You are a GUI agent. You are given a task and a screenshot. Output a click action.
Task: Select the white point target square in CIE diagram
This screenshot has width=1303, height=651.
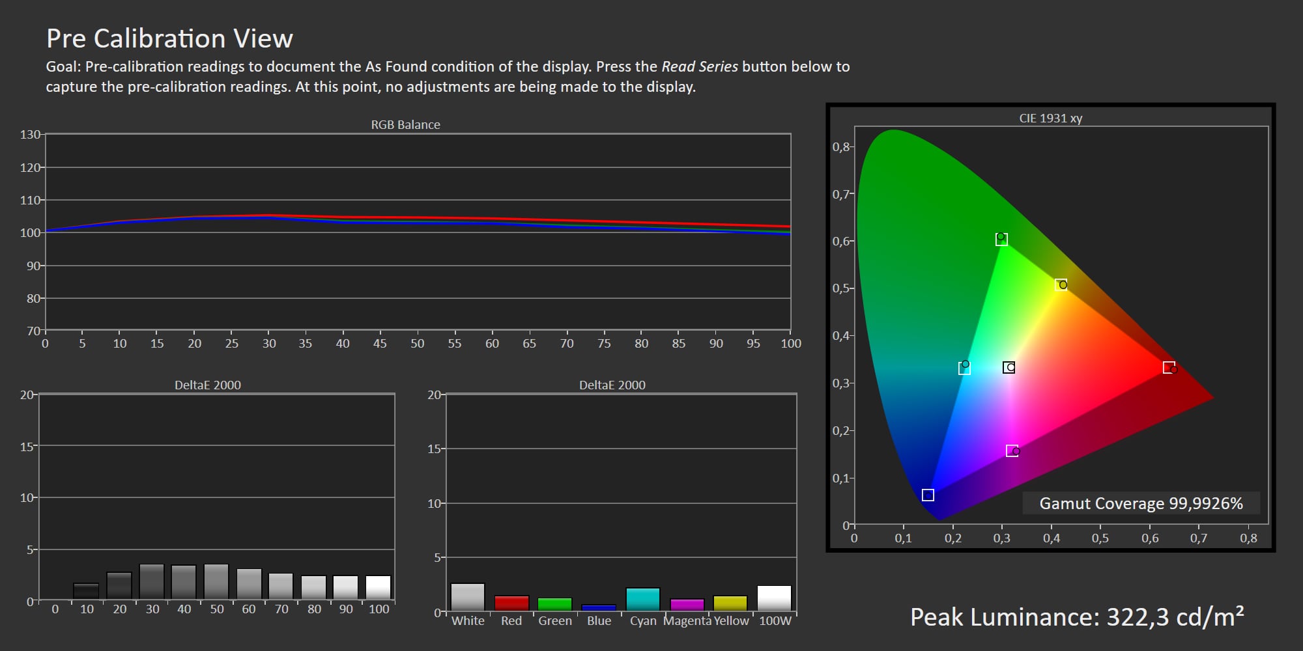[1009, 367]
